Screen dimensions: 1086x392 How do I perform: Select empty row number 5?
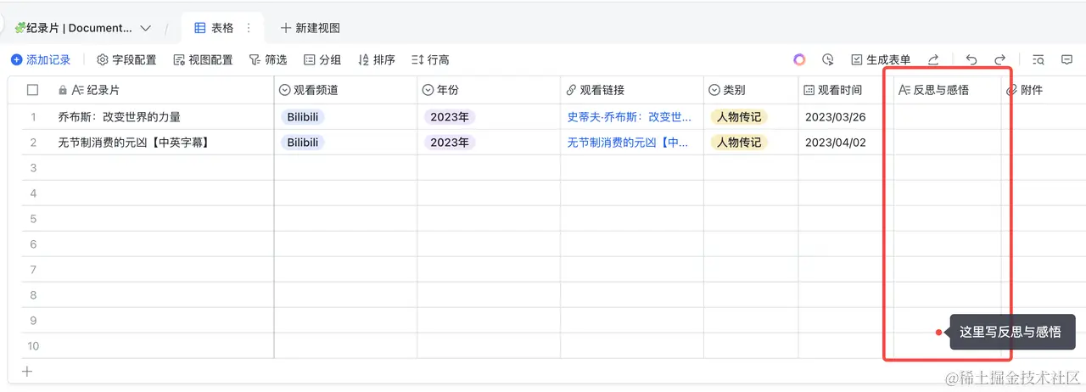coord(33,219)
